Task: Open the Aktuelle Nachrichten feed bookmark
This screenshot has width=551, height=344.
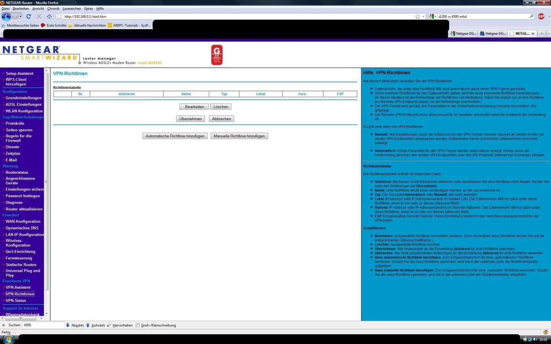Action: (x=87, y=25)
